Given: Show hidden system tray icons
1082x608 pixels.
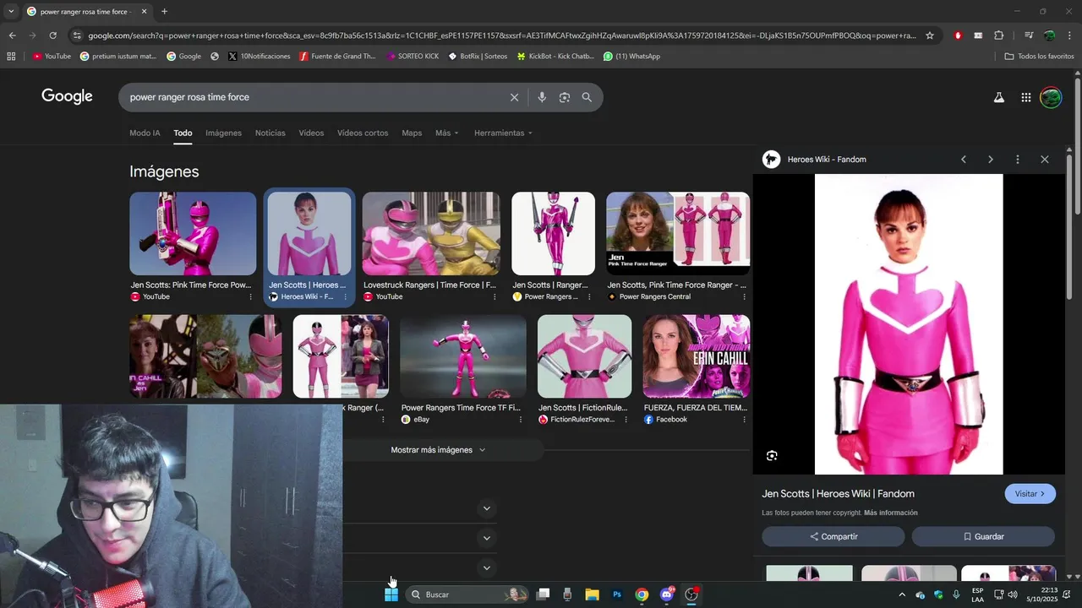Looking at the screenshot, I should pos(901,594).
